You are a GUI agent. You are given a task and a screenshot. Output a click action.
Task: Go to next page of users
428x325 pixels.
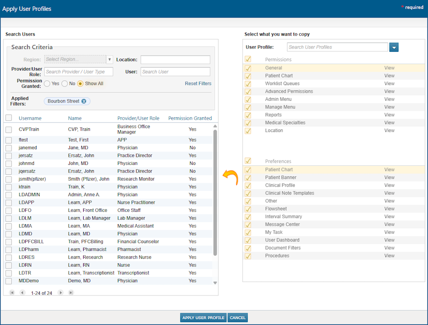click(60, 293)
